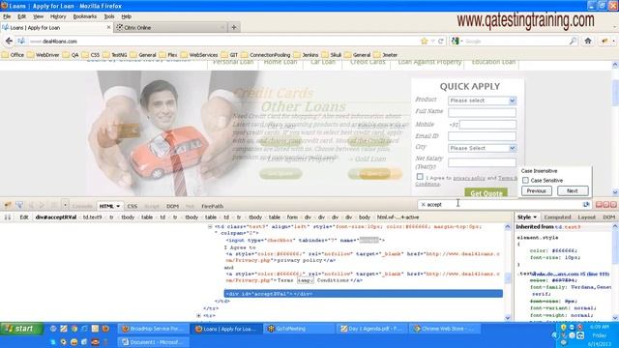Image resolution: width=619 pixels, height=348 pixels.
Task: Open the FirePath tab
Action: pos(213,206)
